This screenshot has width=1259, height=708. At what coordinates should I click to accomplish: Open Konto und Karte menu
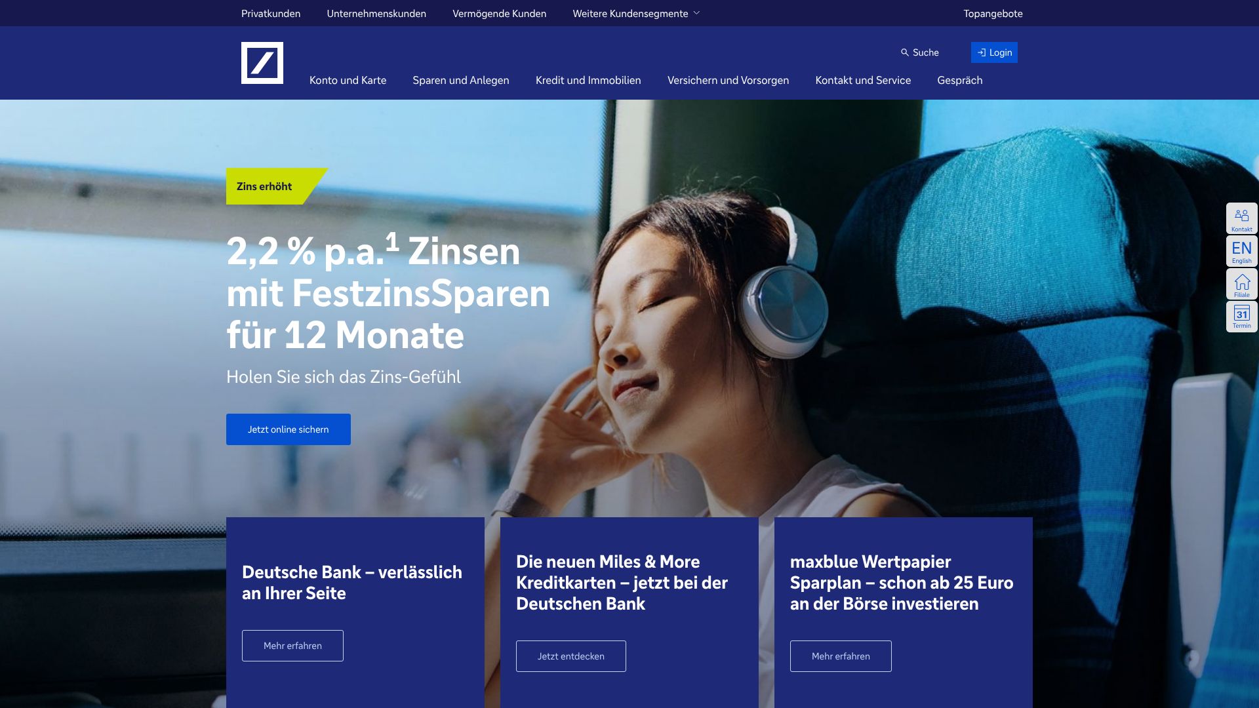[x=348, y=80]
